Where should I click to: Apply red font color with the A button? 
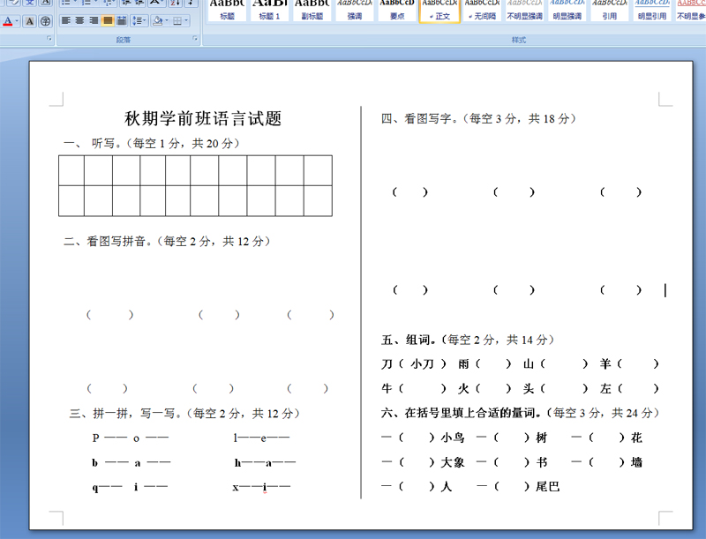coord(8,20)
